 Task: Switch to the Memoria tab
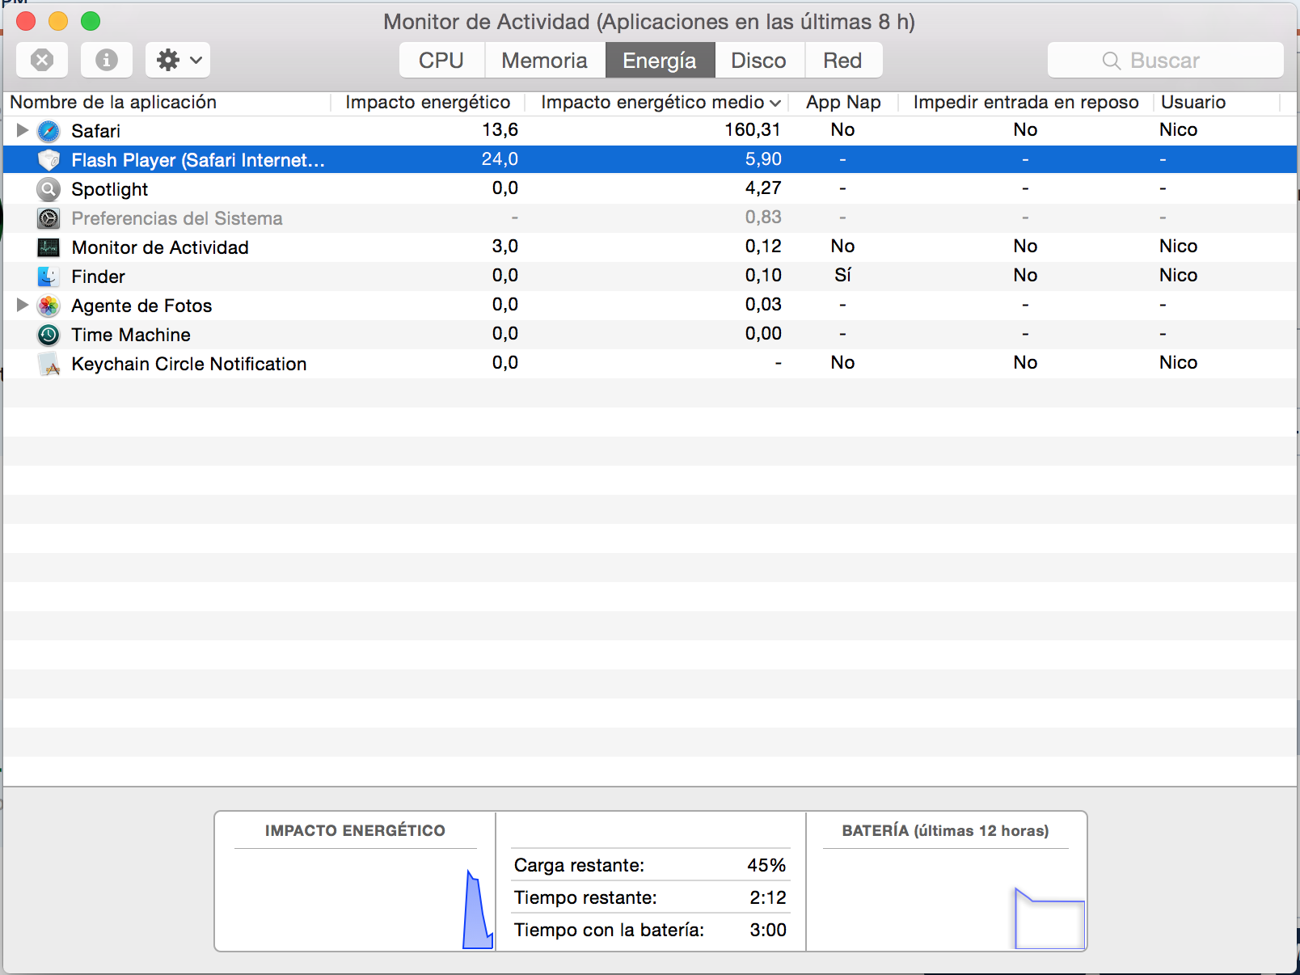544,61
